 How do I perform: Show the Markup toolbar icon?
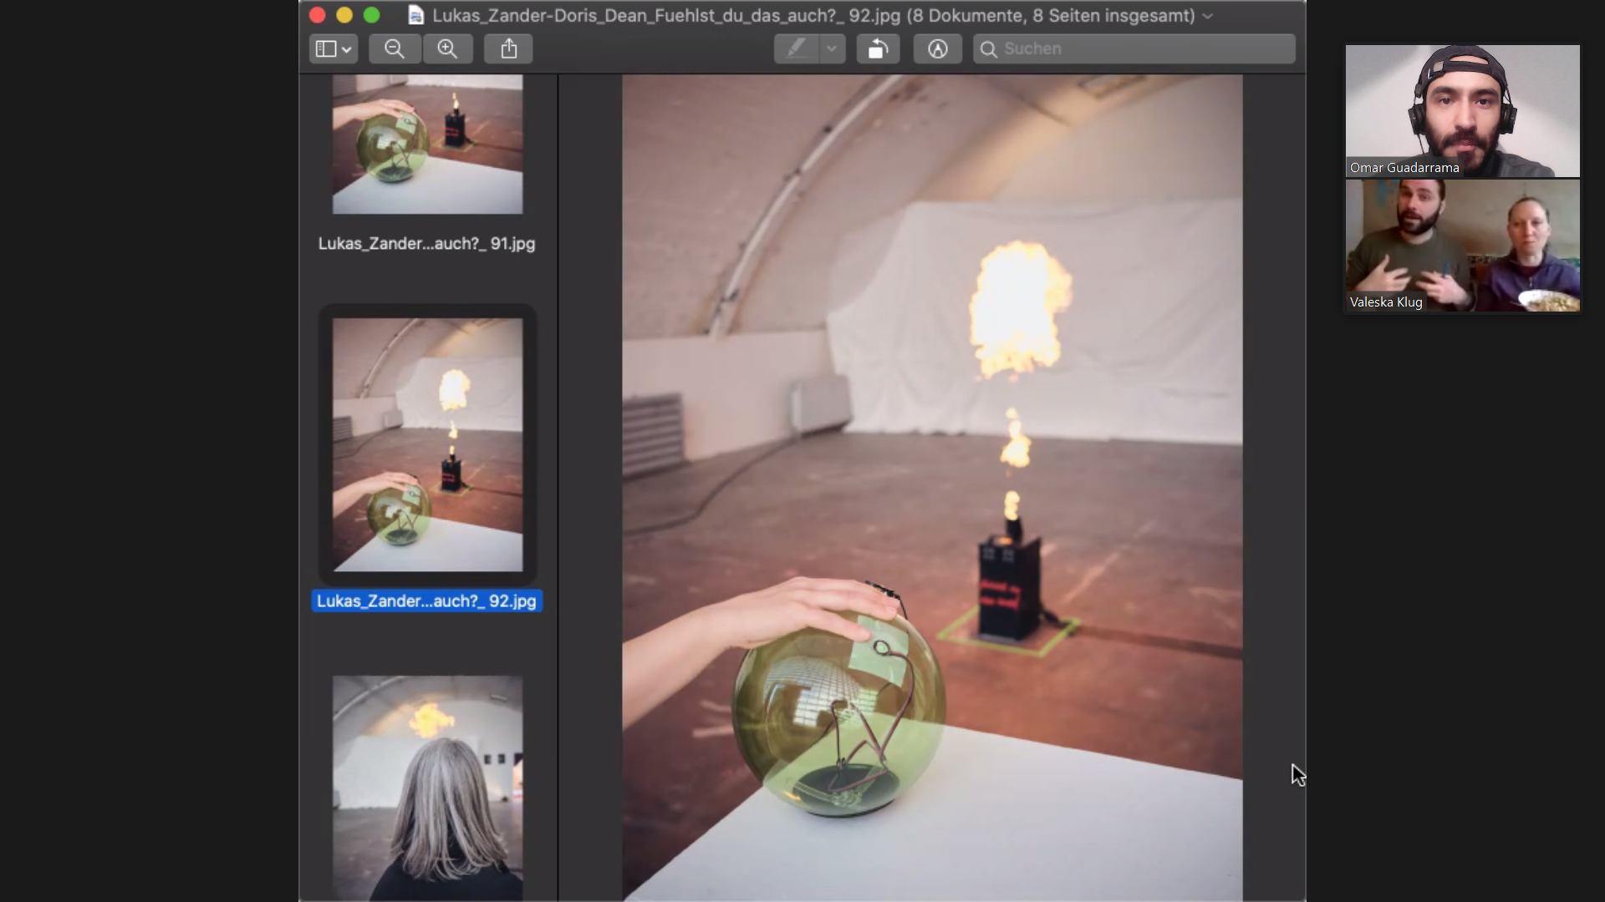coord(937,49)
